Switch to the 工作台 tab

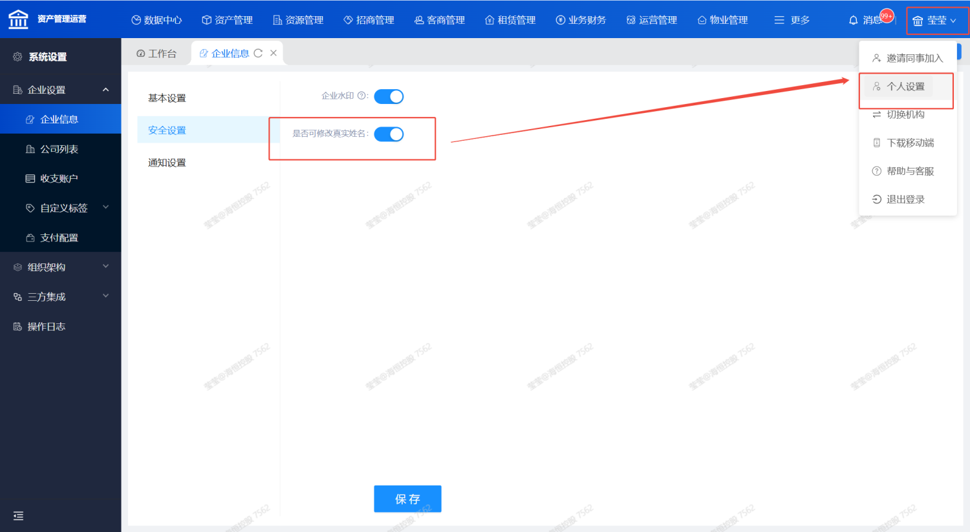(156, 54)
